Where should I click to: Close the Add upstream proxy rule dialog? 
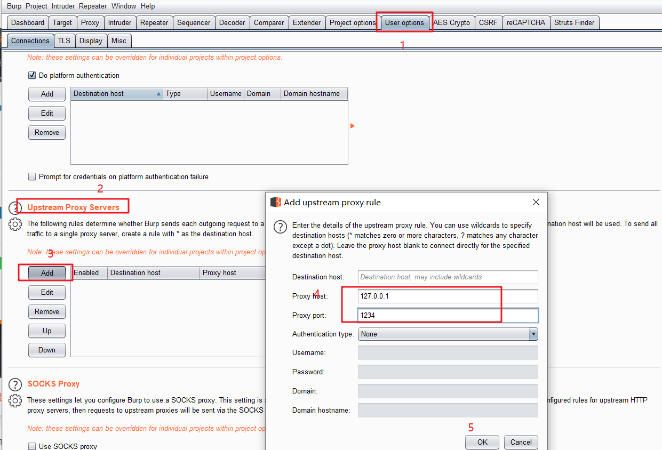pyautogui.click(x=536, y=202)
